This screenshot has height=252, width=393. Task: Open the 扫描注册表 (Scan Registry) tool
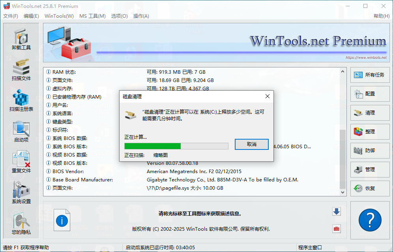click(21, 99)
